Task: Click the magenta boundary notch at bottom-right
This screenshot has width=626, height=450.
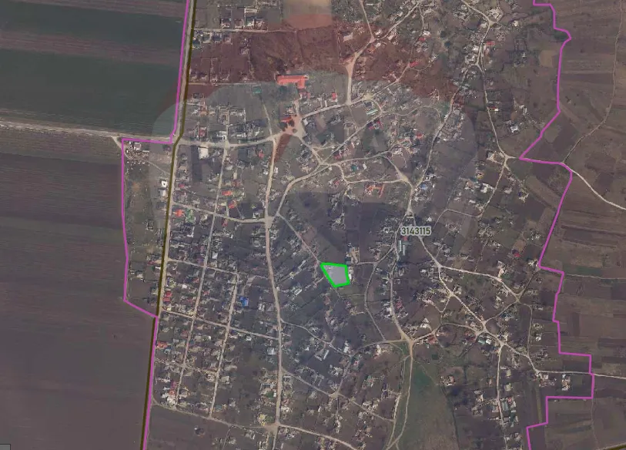Action: point(566,399)
